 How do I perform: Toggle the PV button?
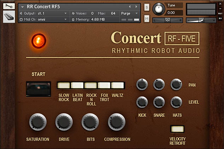(220, 18)
